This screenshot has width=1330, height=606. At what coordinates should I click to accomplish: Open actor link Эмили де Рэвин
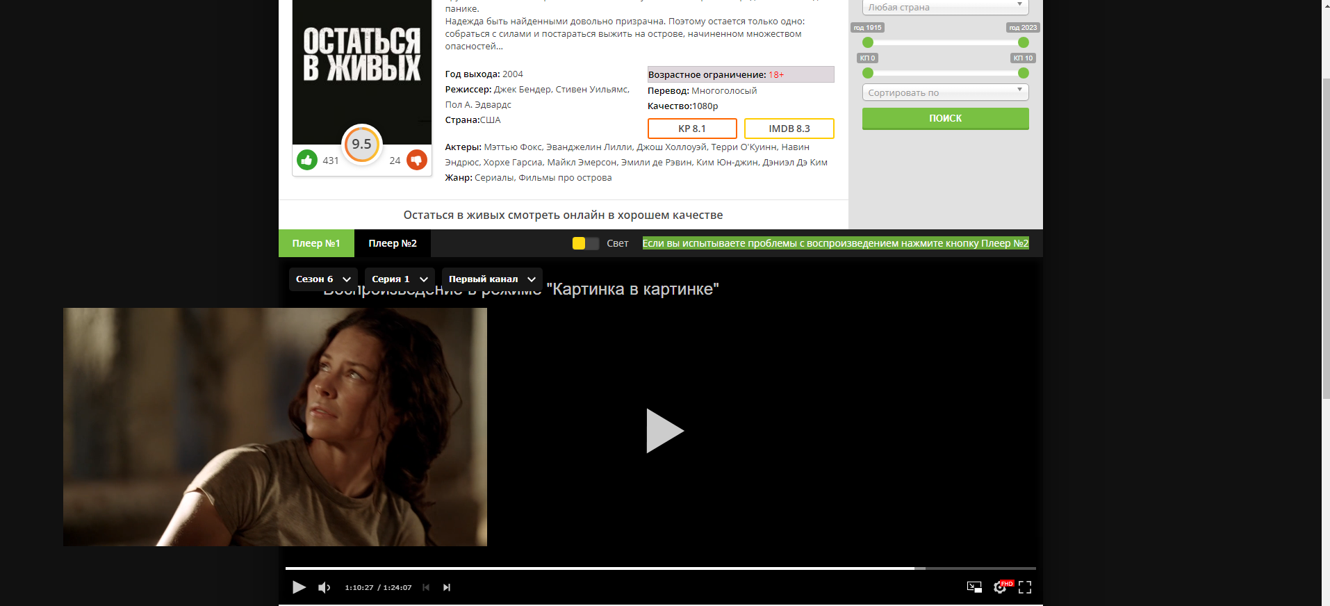(656, 163)
